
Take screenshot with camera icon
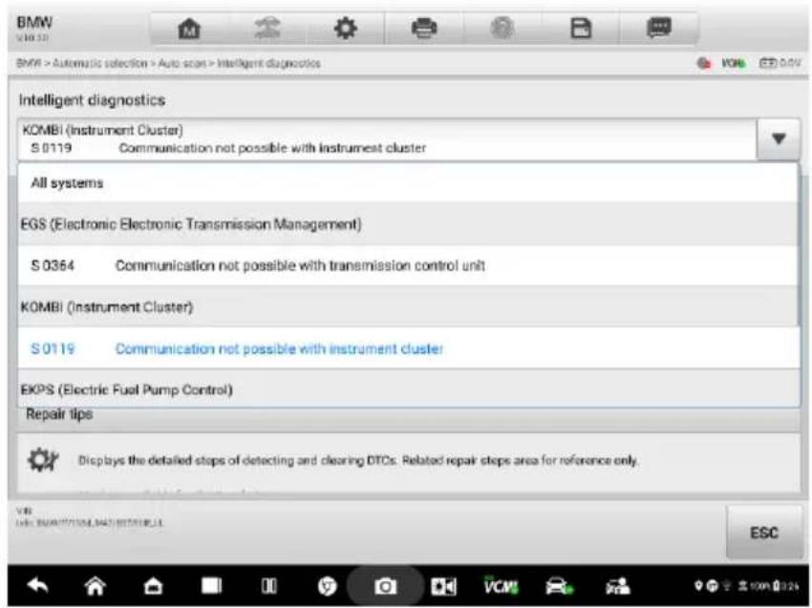pos(385,586)
